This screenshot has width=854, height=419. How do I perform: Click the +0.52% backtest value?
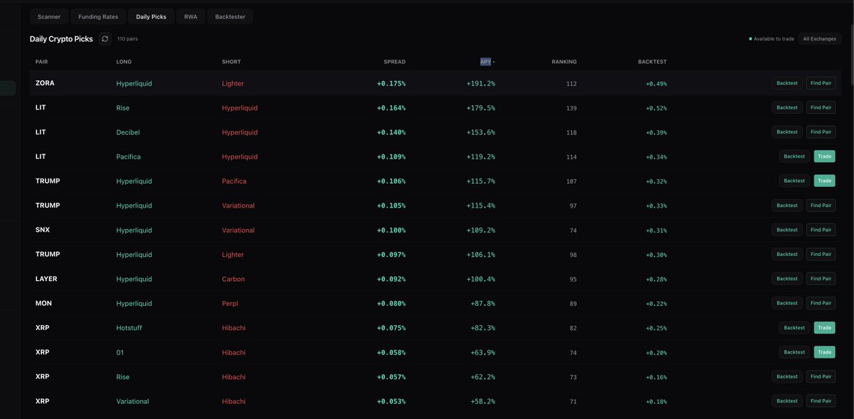656,108
